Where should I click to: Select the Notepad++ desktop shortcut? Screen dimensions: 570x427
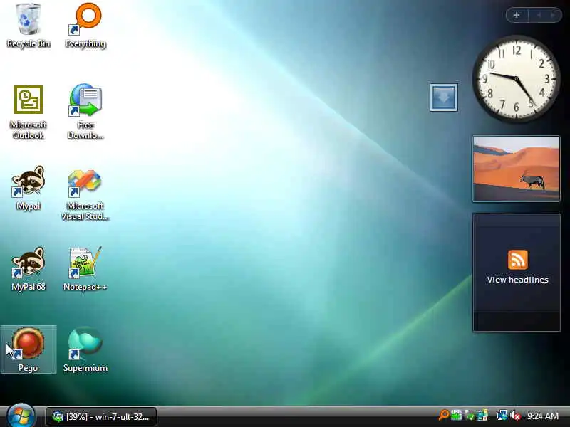(85, 270)
